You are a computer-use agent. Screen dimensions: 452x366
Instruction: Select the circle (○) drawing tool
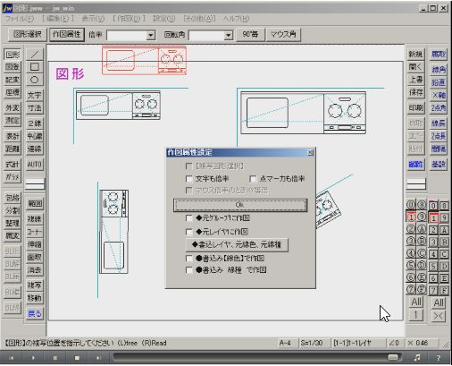pyautogui.click(x=35, y=80)
